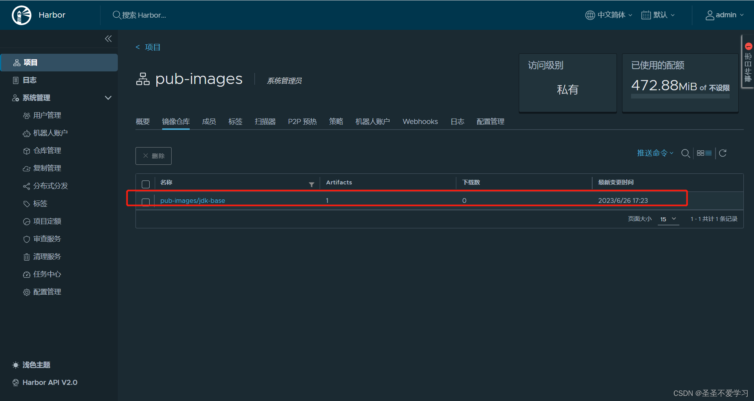Sort by the 名称 column header
Screen dimensions: 754x401
(x=166, y=182)
